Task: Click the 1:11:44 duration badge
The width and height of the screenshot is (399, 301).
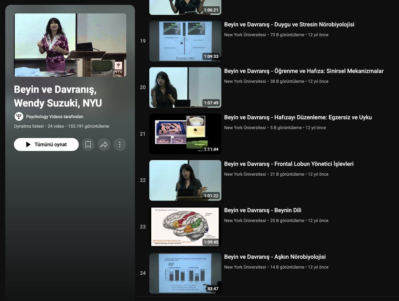Action: [211, 149]
